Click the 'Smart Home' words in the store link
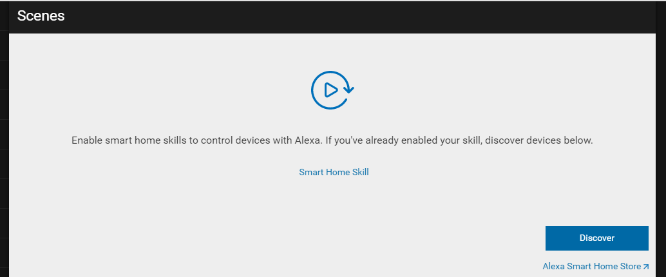The width and height of the screenshot is (666, 277). click(x=591, y=266)
